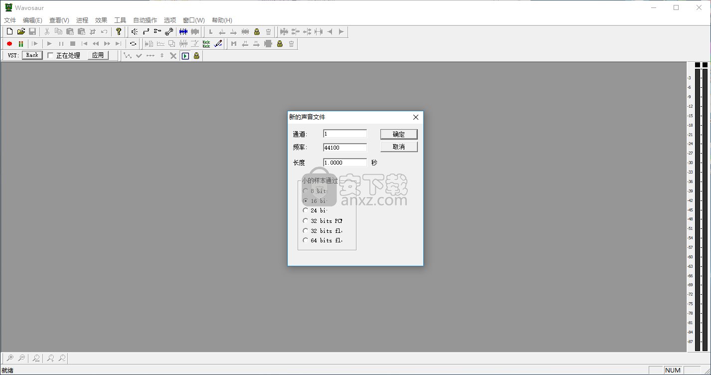Open the 进程 menu

82,20
